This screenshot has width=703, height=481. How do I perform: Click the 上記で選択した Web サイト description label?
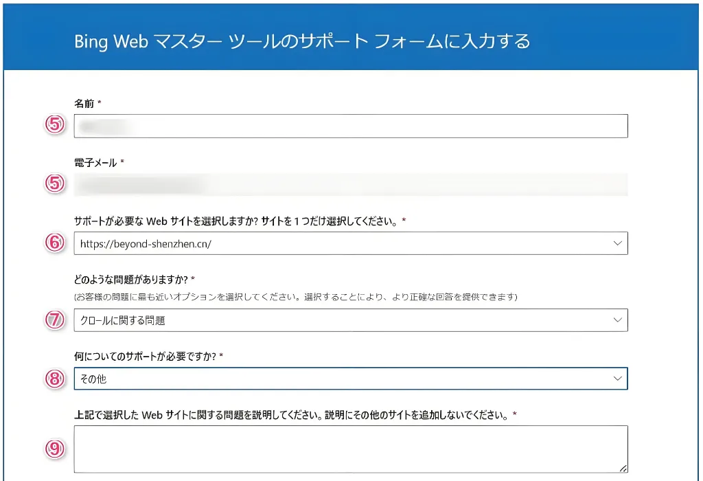point(295,415)
